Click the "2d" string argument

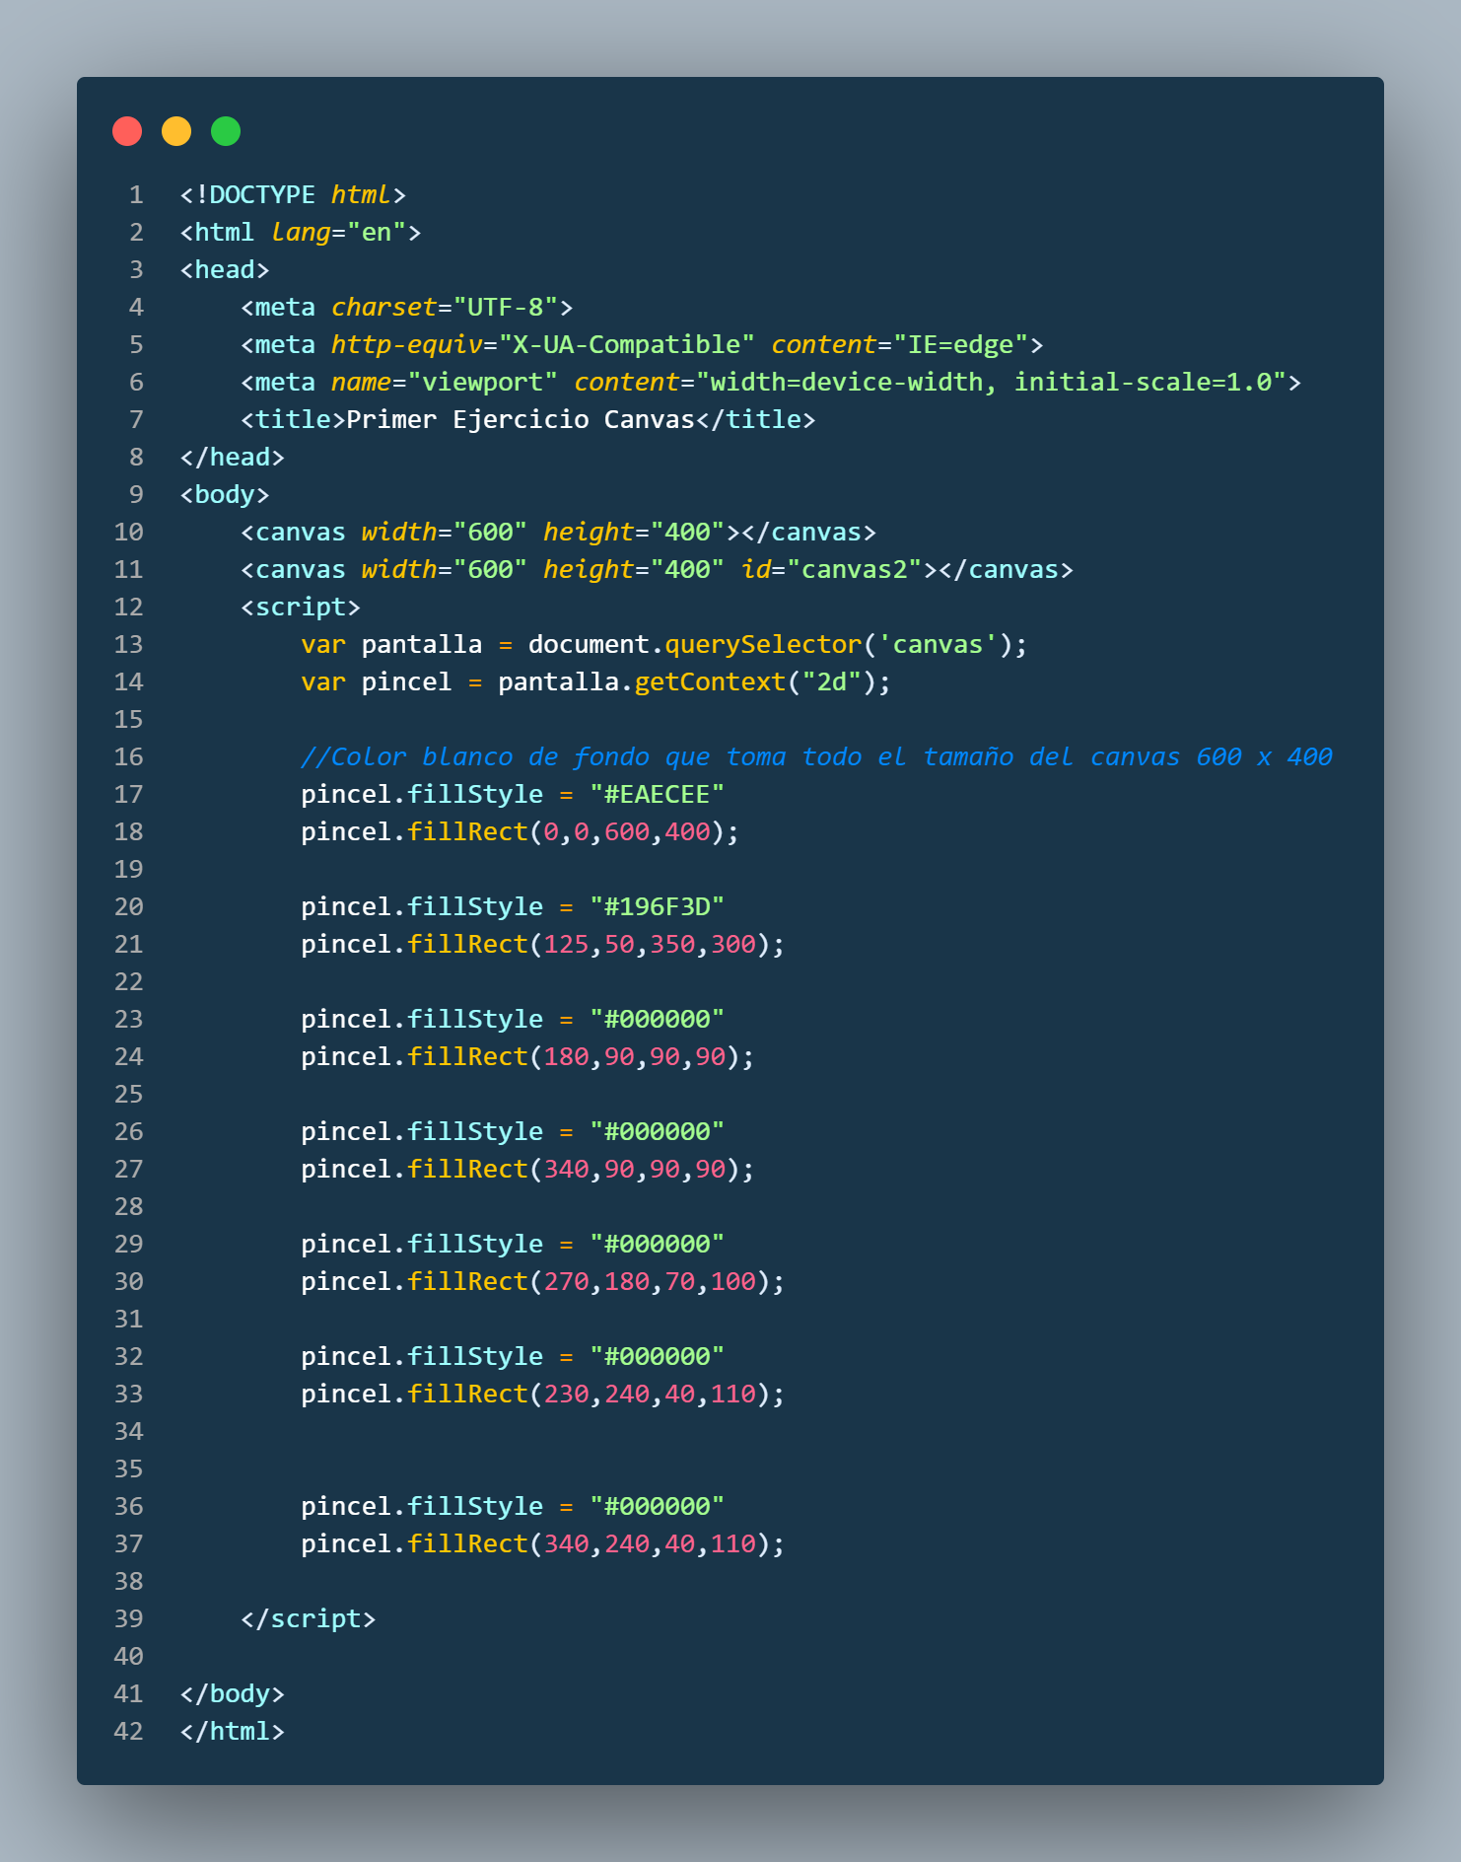[x=831, y=681]
